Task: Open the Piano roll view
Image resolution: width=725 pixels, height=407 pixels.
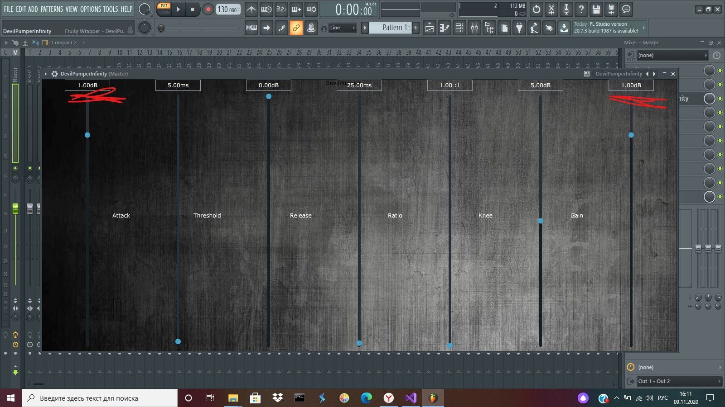Action: click(x=444, y=28)
